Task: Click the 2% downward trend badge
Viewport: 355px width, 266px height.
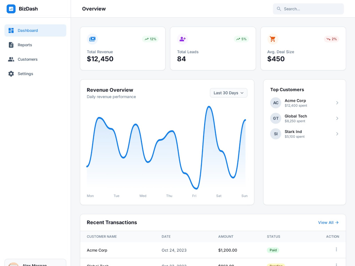Action: 332,39
